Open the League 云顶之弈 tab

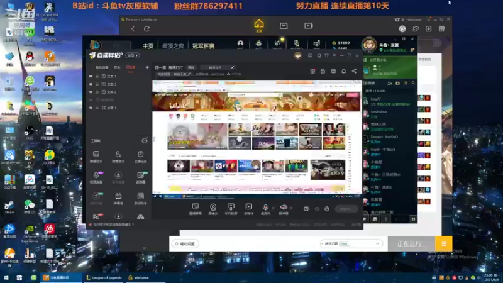(x=173, y=46)
